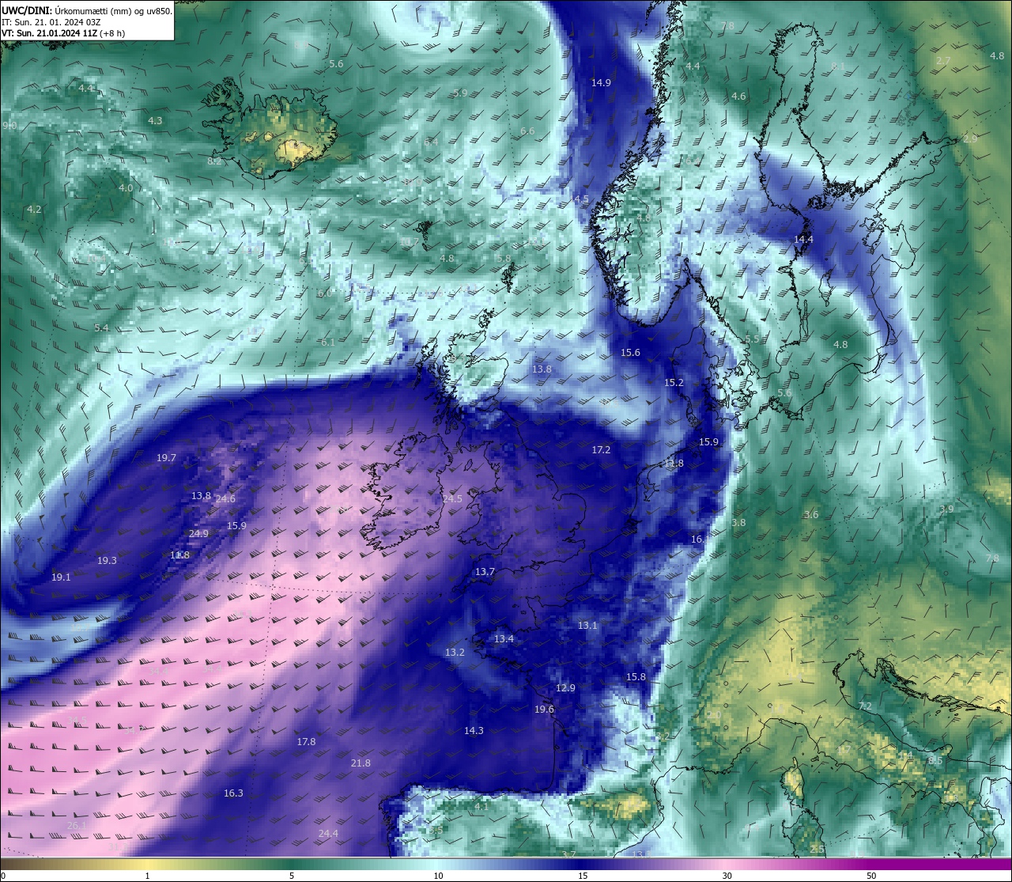Click the 17.8 value on the map
Image resolution: width=1012 pixels, height=882 pixels.
click(306, 742)
